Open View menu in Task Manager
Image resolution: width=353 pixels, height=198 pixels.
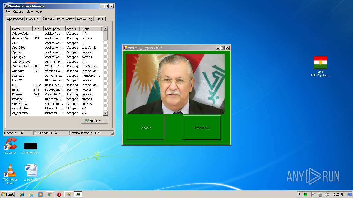pos(30,12)
